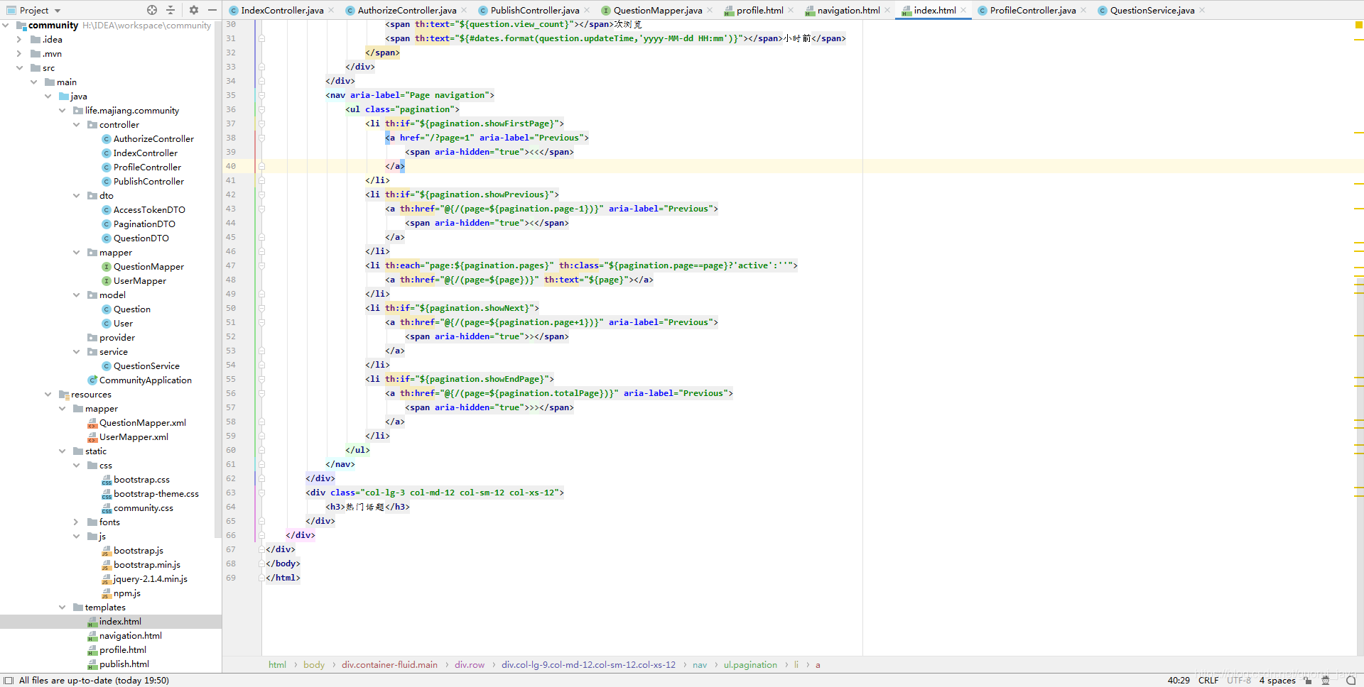
Task: Toggle code fold at line 37 showFirstPage li
Action: click(x=261, y=123)
